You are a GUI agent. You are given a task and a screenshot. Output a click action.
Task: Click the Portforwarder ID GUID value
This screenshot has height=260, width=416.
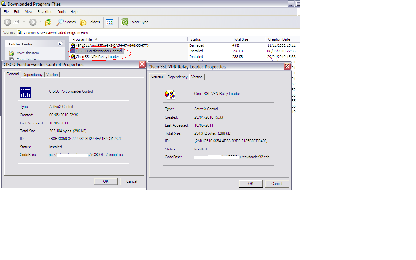85,139
